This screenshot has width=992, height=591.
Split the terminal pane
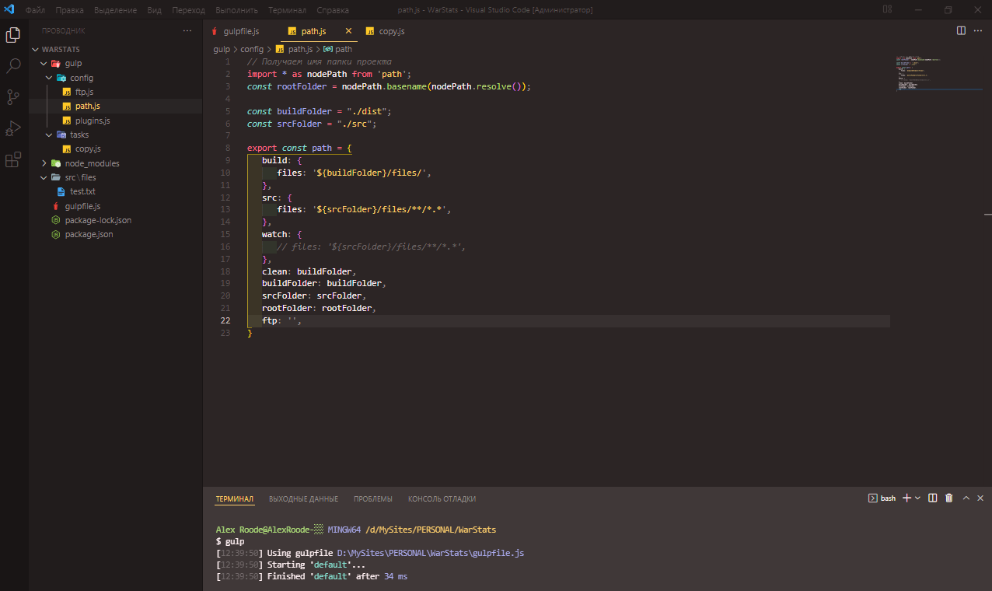click(x=932, y=498)
